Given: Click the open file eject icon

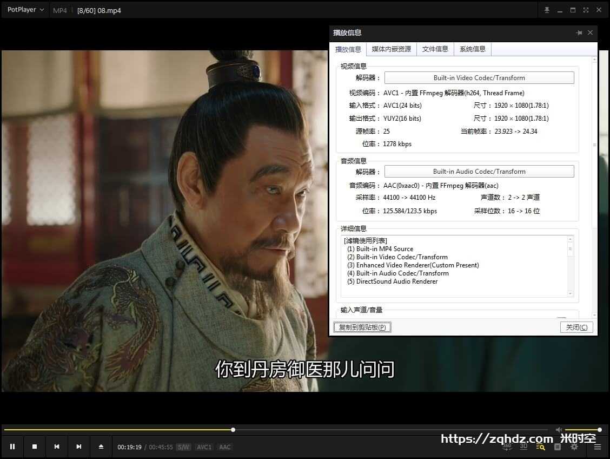Looking at the screenshot, I should (101, 447).
